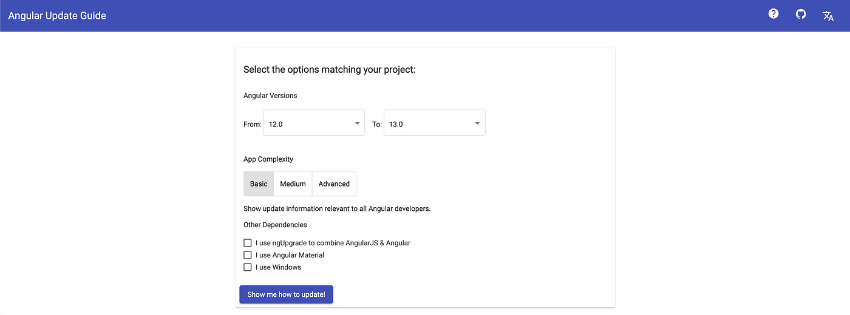Check the I use Windows checkbox

[x=247, y=267]
